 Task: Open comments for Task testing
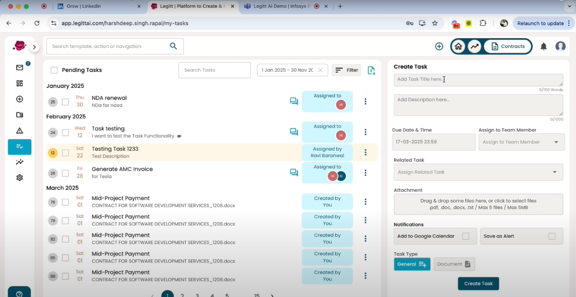294,132
